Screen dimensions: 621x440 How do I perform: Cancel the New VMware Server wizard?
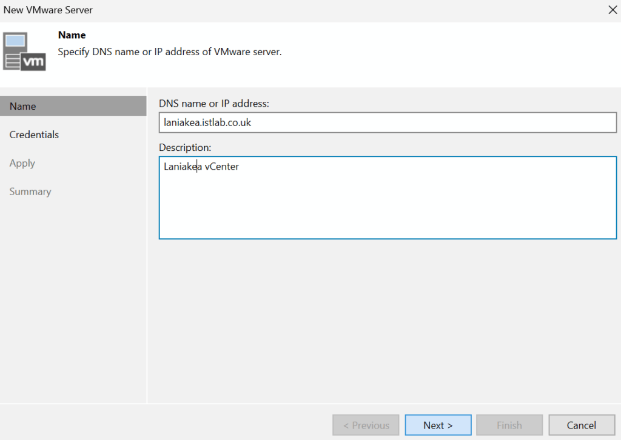tap(582, 425)
